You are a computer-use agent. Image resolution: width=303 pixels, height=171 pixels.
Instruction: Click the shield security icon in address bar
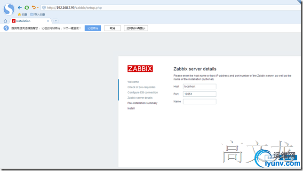click(x=44, y=8)
